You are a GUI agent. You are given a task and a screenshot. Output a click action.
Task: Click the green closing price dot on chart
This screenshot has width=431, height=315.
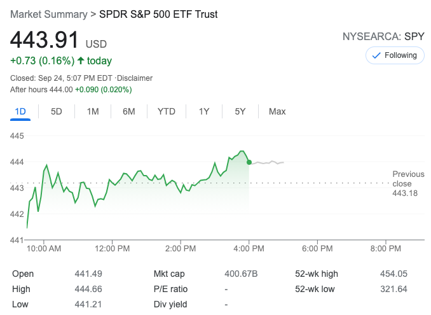(x=249, y=162)
